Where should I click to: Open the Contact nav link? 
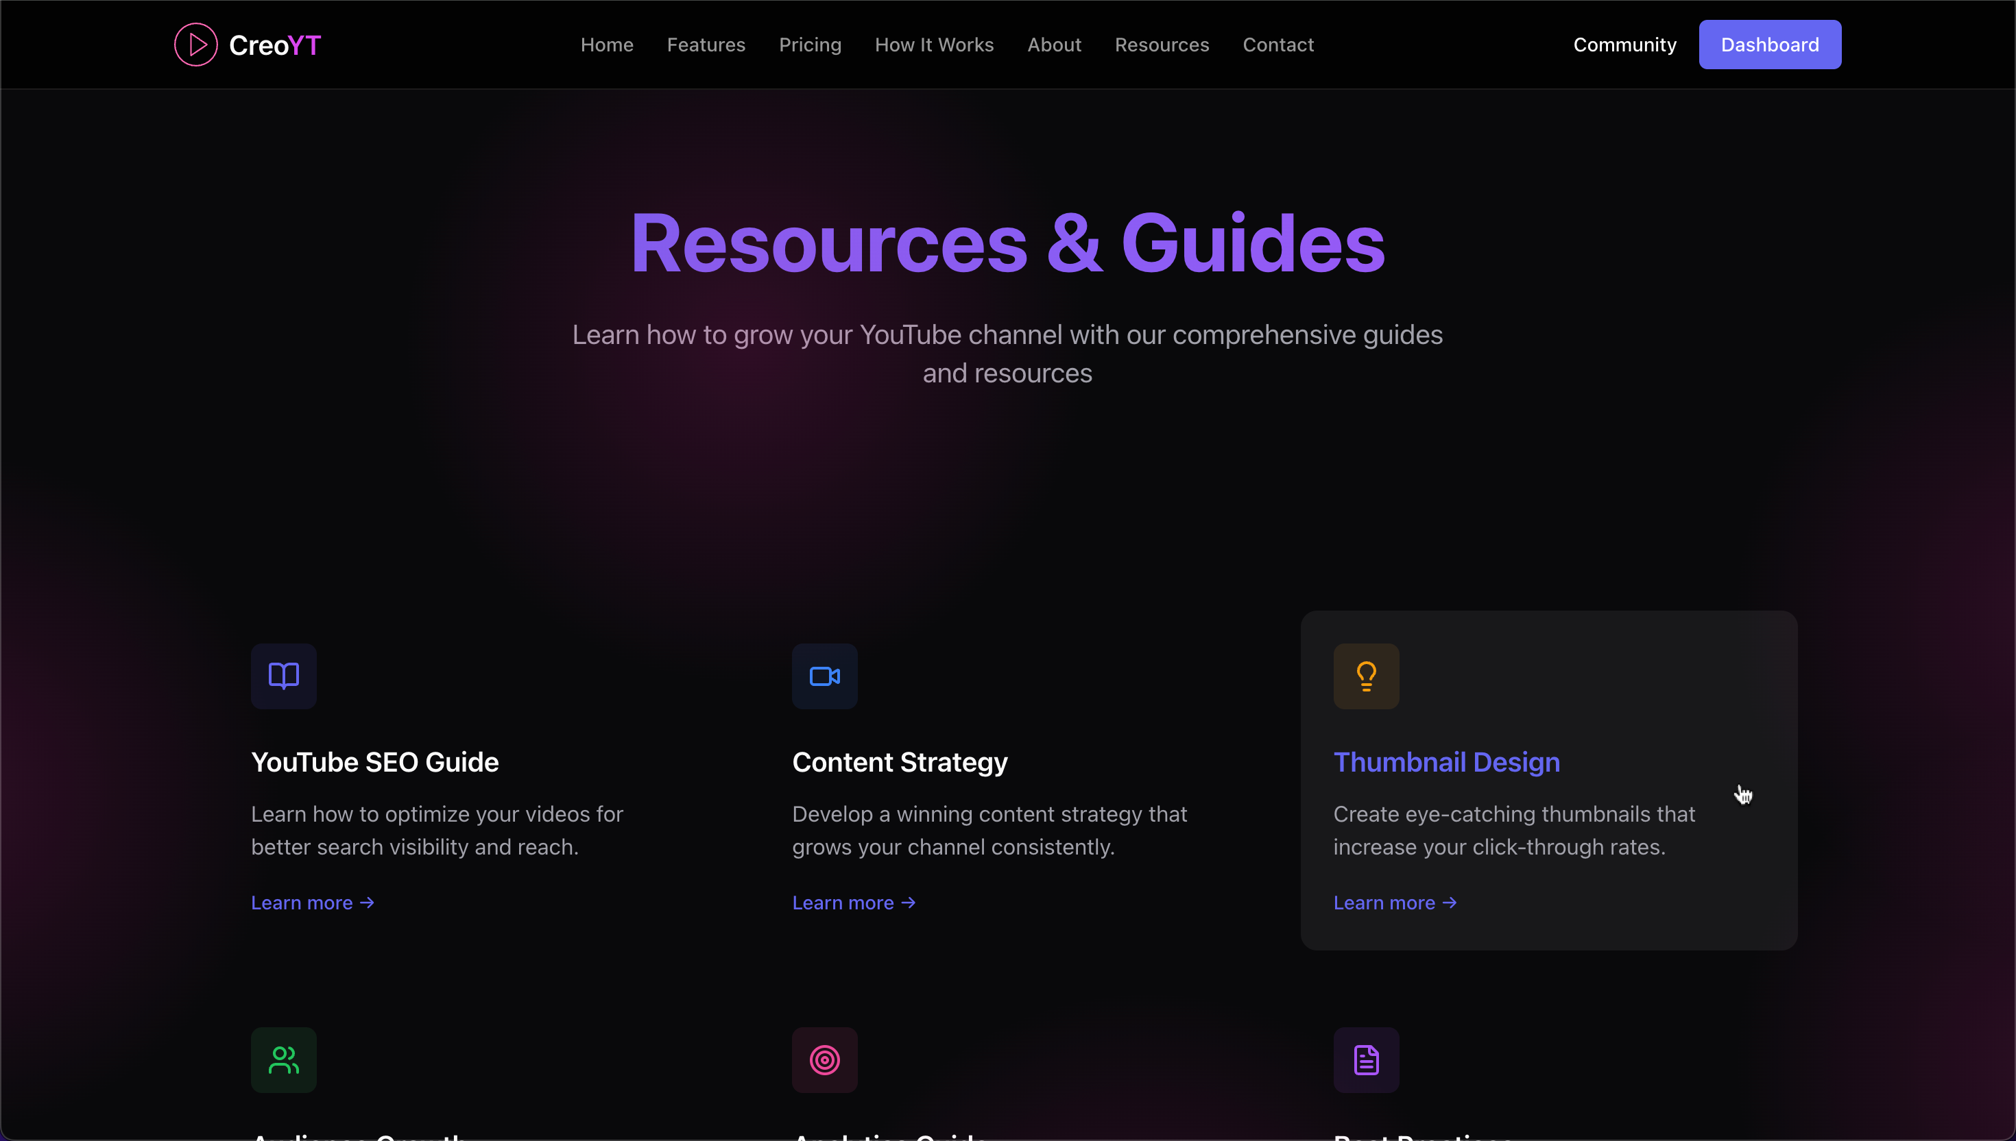(x=1278, y=45)
